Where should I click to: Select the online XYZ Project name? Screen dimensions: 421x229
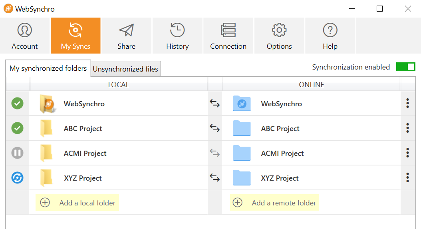[x=280, y=178]
